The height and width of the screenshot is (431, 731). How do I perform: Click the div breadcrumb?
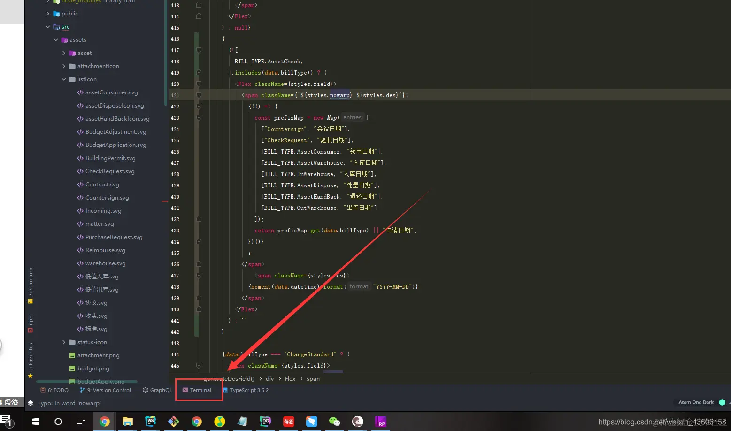pos(269,379)
